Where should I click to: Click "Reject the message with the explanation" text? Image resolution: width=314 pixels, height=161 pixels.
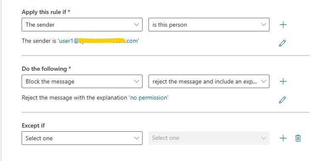(75, 97)
